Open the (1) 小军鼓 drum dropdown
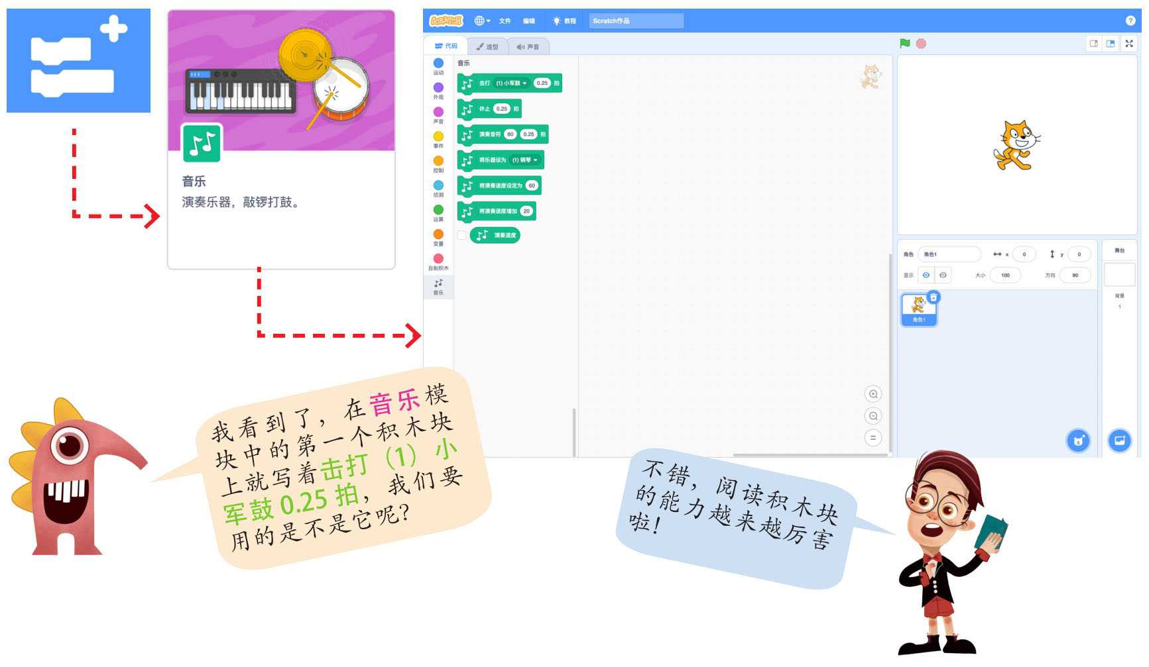This screenshot has width=1149, height=667. (x=511, y=83)
